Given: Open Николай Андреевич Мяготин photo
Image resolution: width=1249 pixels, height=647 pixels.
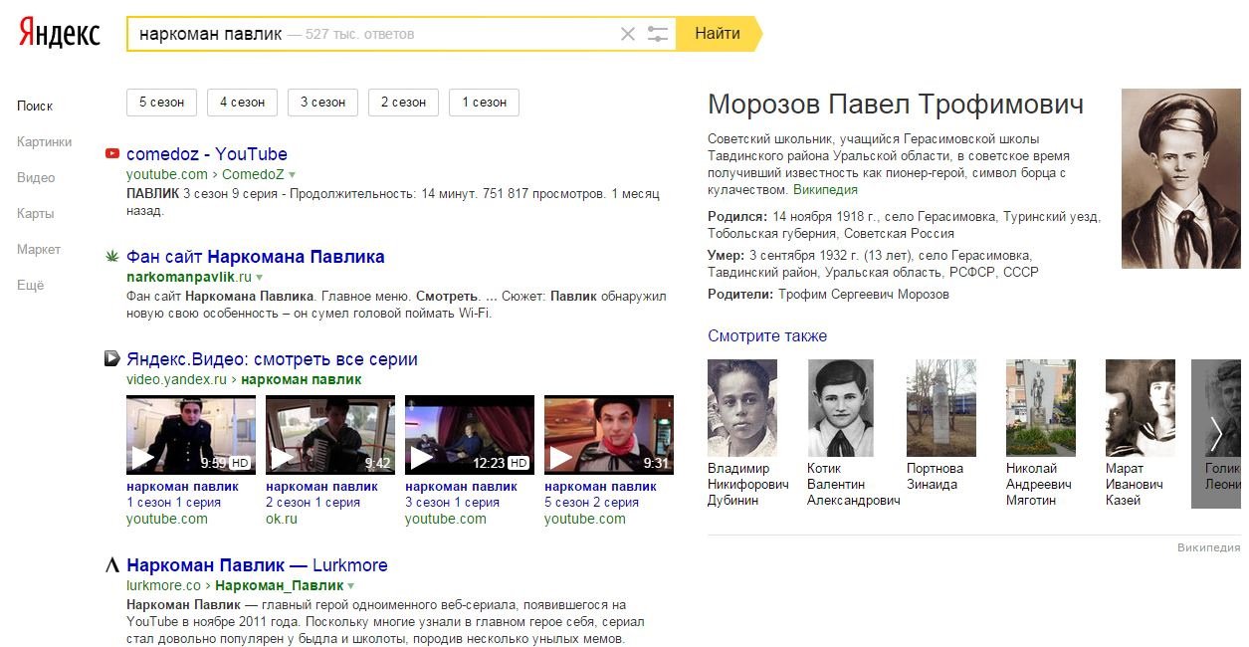Looking at the screenshot, I should 1041,408.
